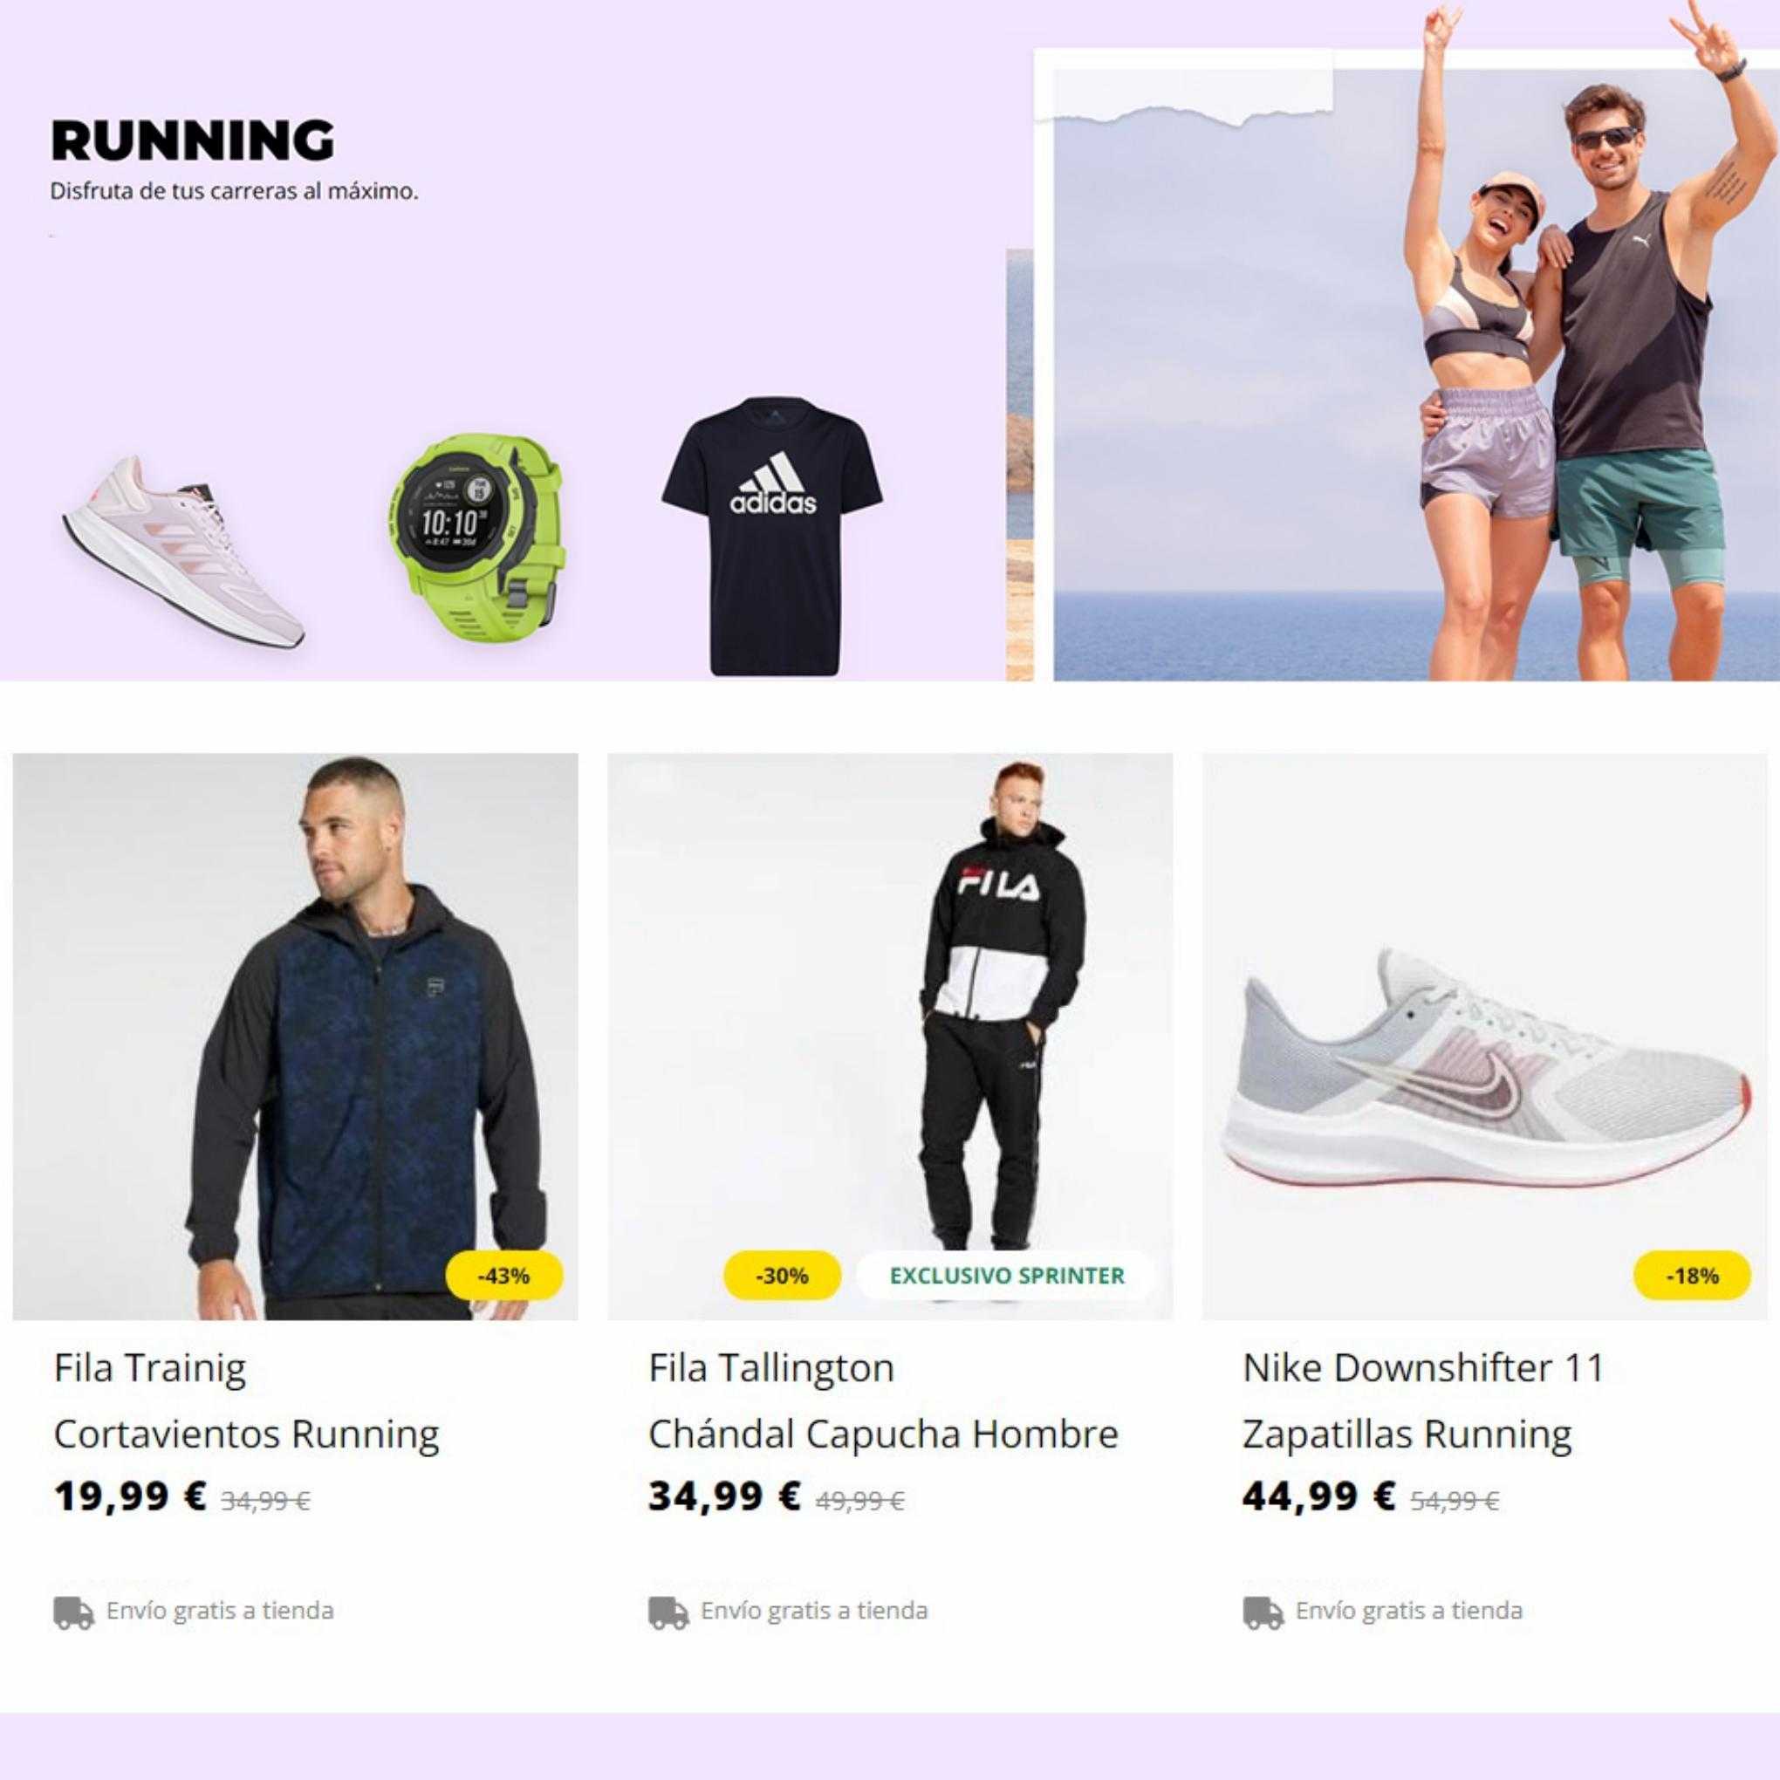Click the pink Adidas running shoe image
This screenshot has width=1780, height=1780.
pos(184,553)
